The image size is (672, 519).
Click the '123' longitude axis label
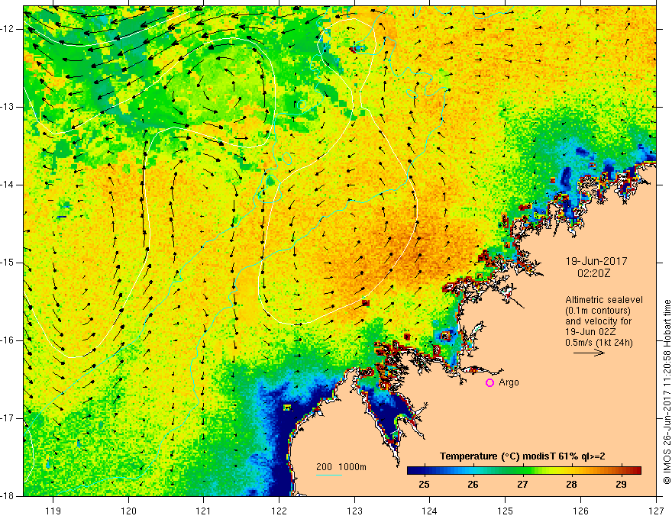[354, 511]
